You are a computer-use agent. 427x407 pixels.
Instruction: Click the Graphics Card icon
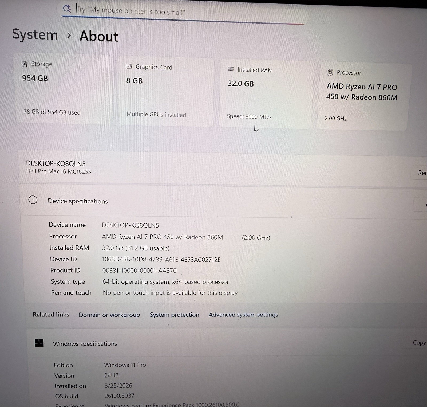click(x=129, y=66)
